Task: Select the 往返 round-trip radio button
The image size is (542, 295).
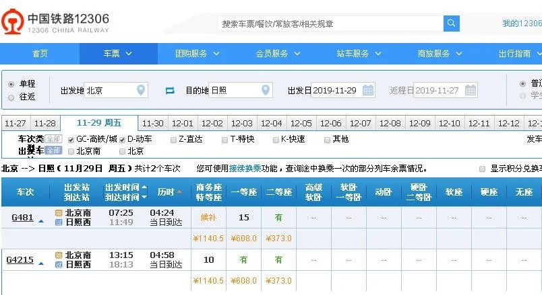Action: pyautogui.click(x=11, y=97)
